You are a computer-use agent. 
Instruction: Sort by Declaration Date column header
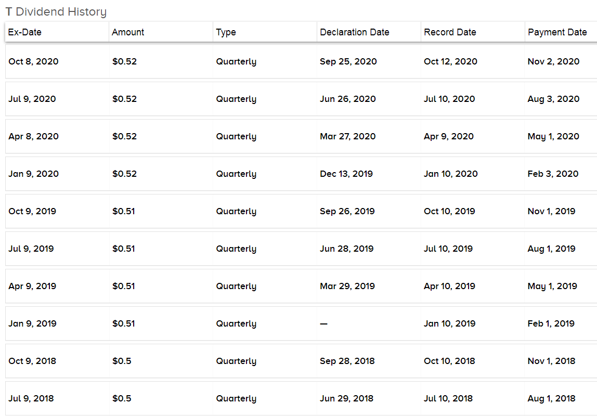tap(369, 32)
